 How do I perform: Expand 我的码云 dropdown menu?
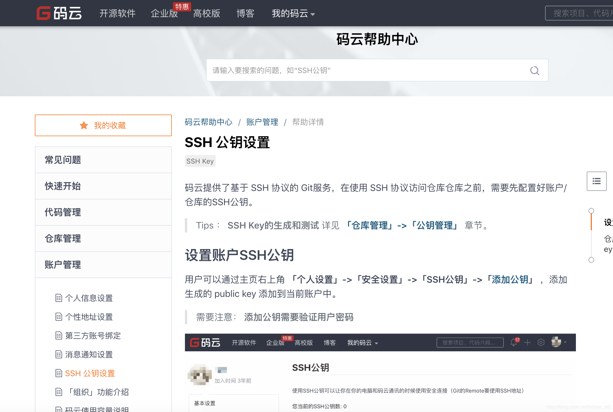point(293,13)
